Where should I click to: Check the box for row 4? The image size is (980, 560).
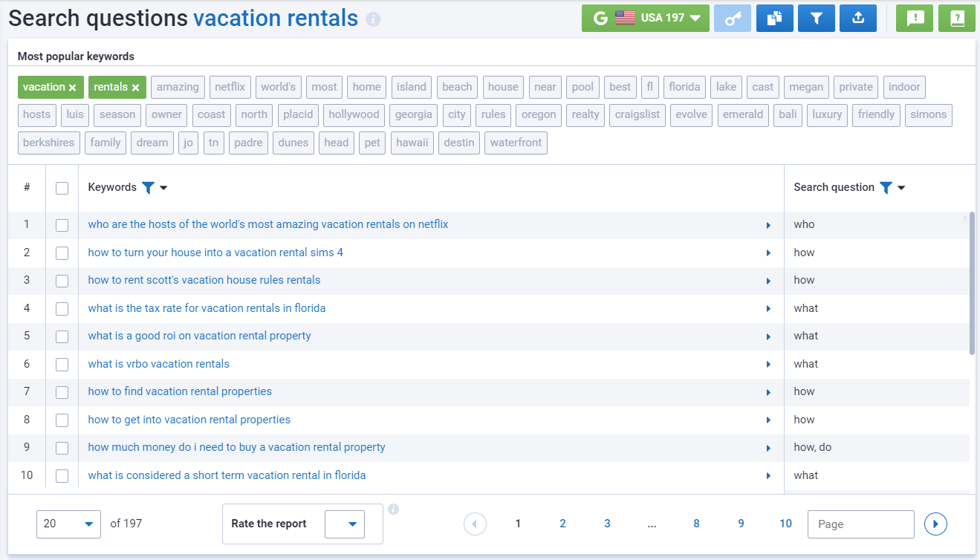pyautogui.click(x=62, y=308)
